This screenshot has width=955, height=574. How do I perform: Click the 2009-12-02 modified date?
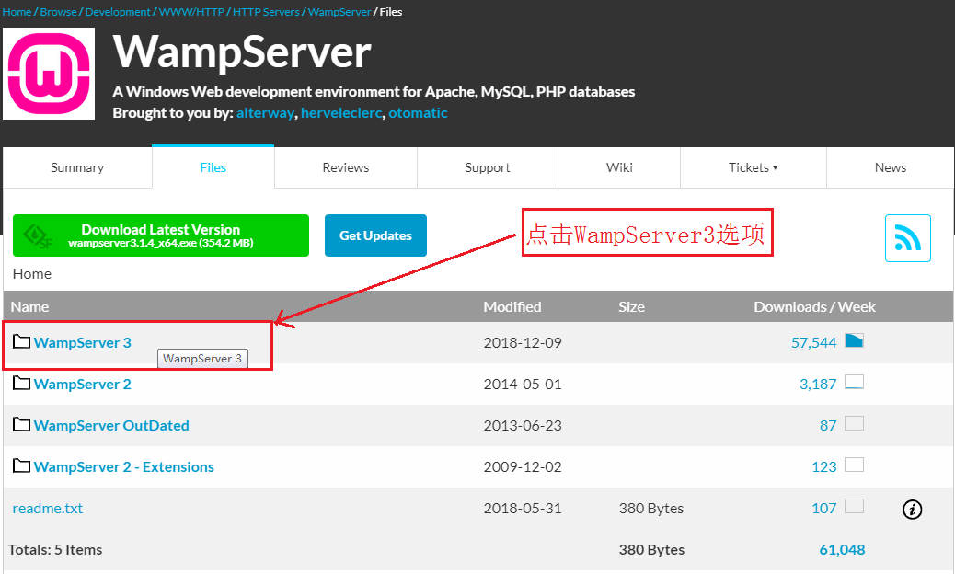tap(523, 467)
